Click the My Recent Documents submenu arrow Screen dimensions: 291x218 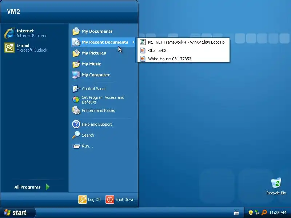tap(133, 42)
